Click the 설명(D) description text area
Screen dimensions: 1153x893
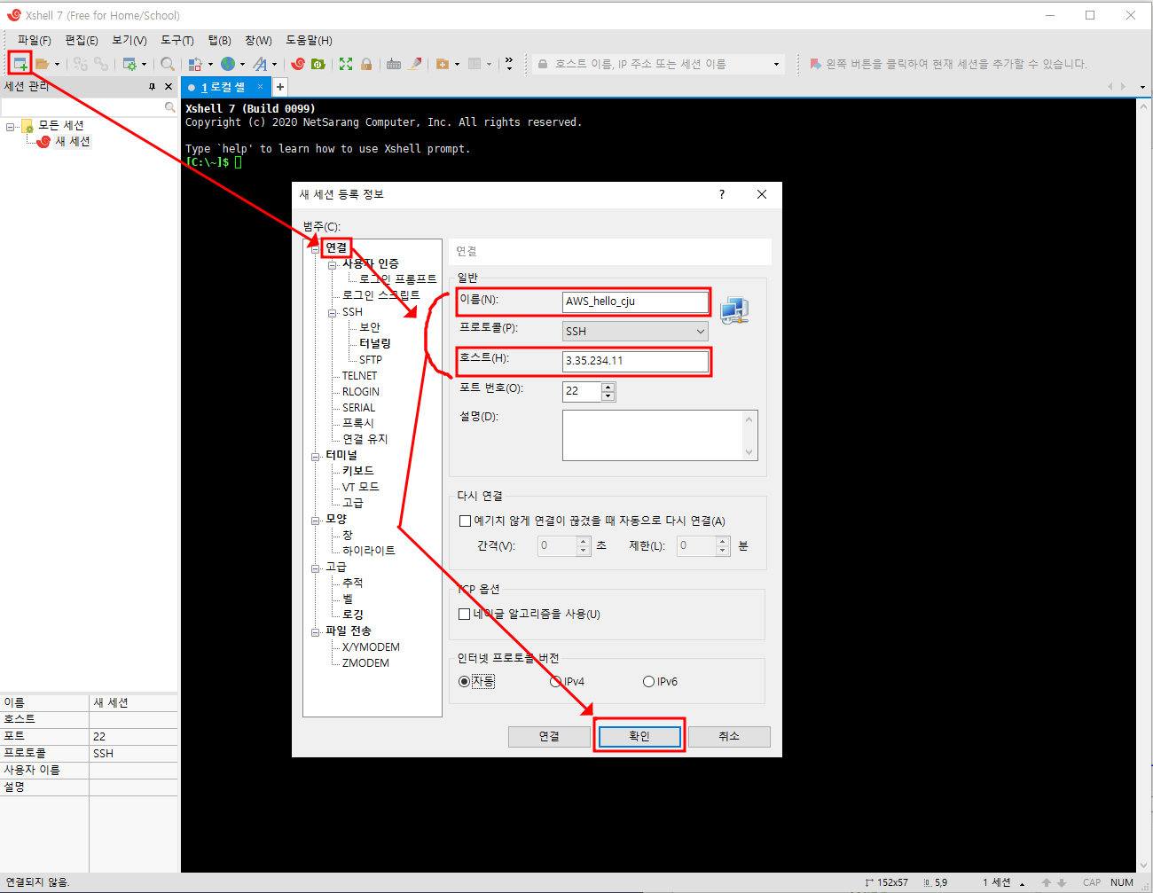tap(660, 435)
